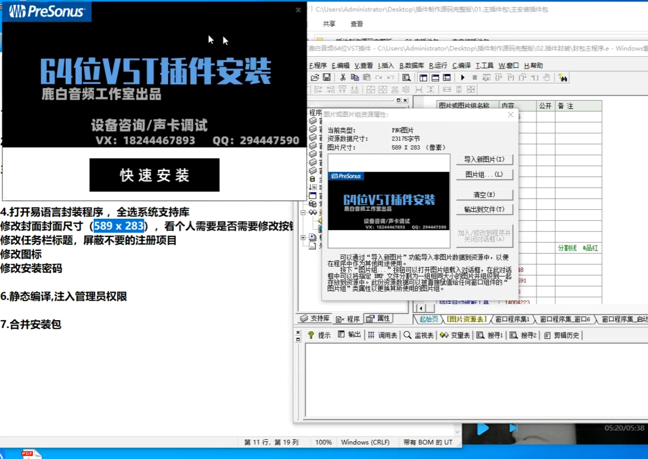This screenshot has height=459, width=648.
Task: Click the 快速安装 install button
Action: 154,175
